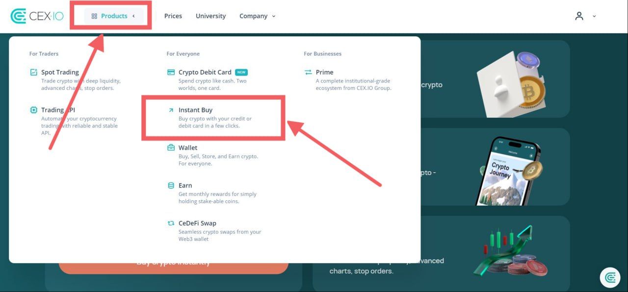628x292 pixels.
Task: Click the Earn coins stack icon
Action: tap(171, 186)
